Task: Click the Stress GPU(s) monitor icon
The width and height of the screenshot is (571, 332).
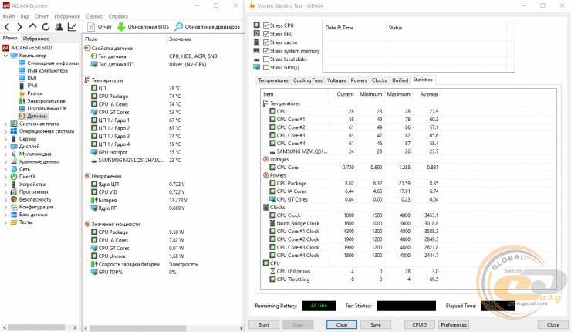Action: 257,67
